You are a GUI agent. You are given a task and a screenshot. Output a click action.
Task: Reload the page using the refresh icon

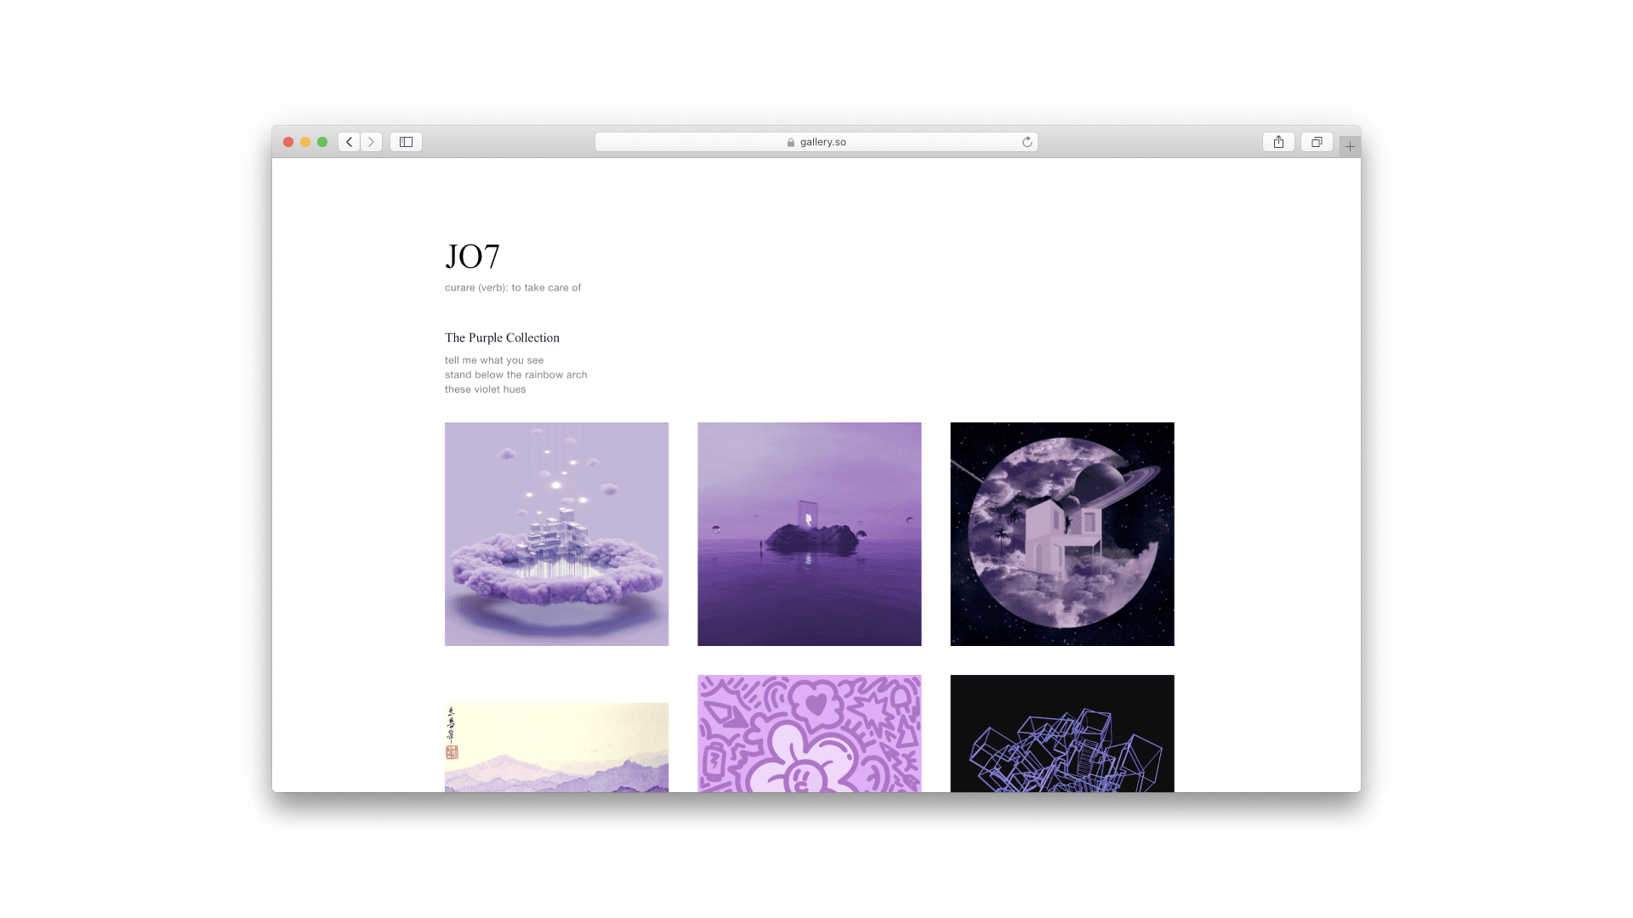pos(1027,142)
